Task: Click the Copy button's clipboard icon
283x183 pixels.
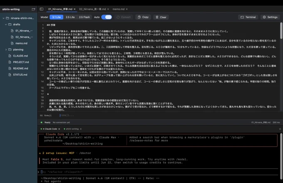Action: click(x=139, y=17)
